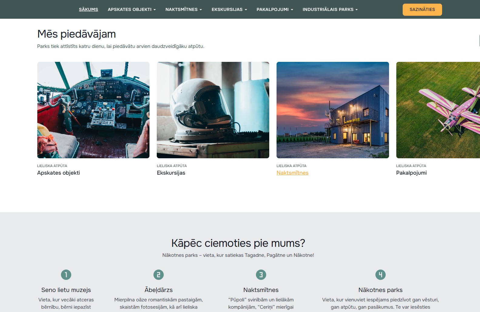The width and height of the screenshot is (480, 312).
Task: Expand the Apskates objekti dropdown menu
Action: tap(132, 9)
